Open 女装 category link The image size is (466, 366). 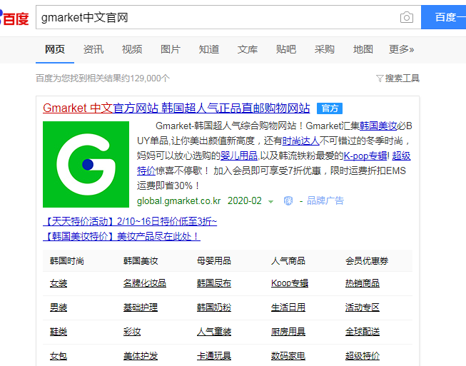[x=59, y=283]
